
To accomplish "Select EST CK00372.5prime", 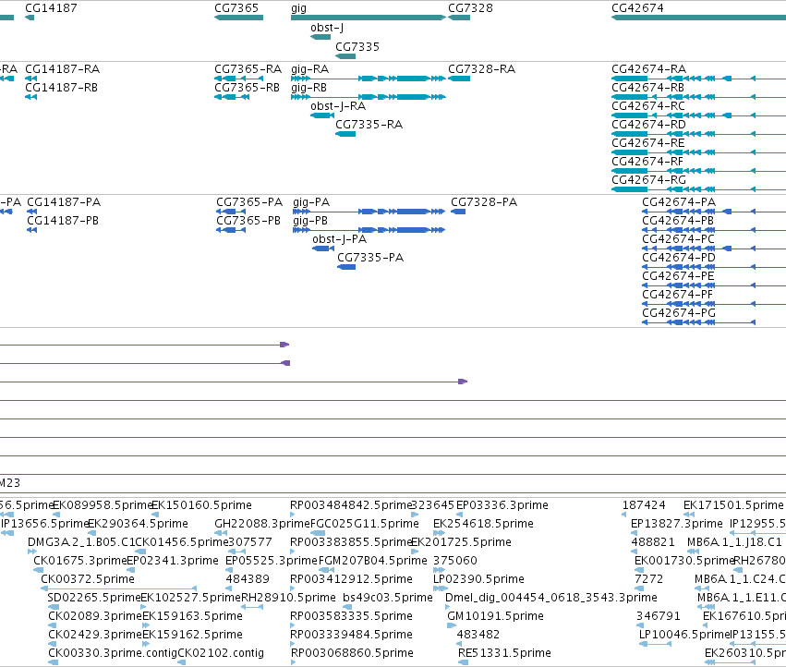I will [x=88, y=578].
